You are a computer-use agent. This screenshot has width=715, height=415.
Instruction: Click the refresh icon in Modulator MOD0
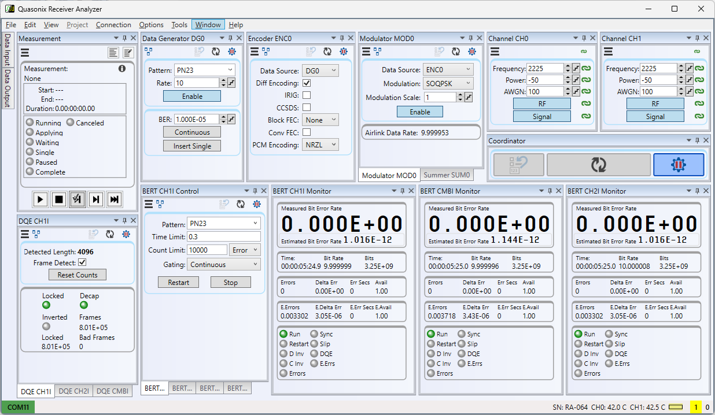455,51
